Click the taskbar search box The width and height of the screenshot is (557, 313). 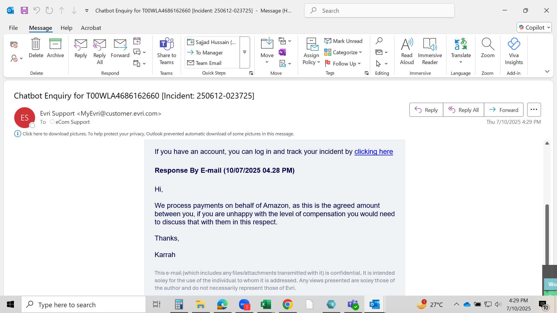(x=84, y=305)
